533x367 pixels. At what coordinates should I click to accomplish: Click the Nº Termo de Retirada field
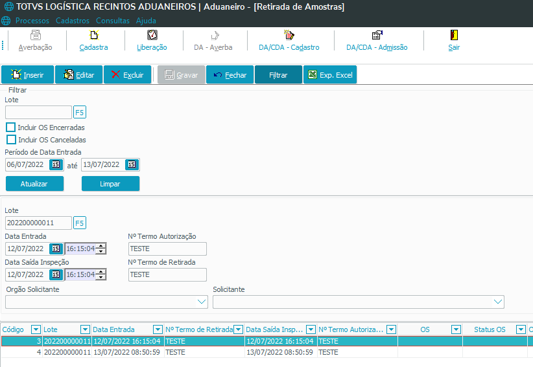tap(167, 274)
